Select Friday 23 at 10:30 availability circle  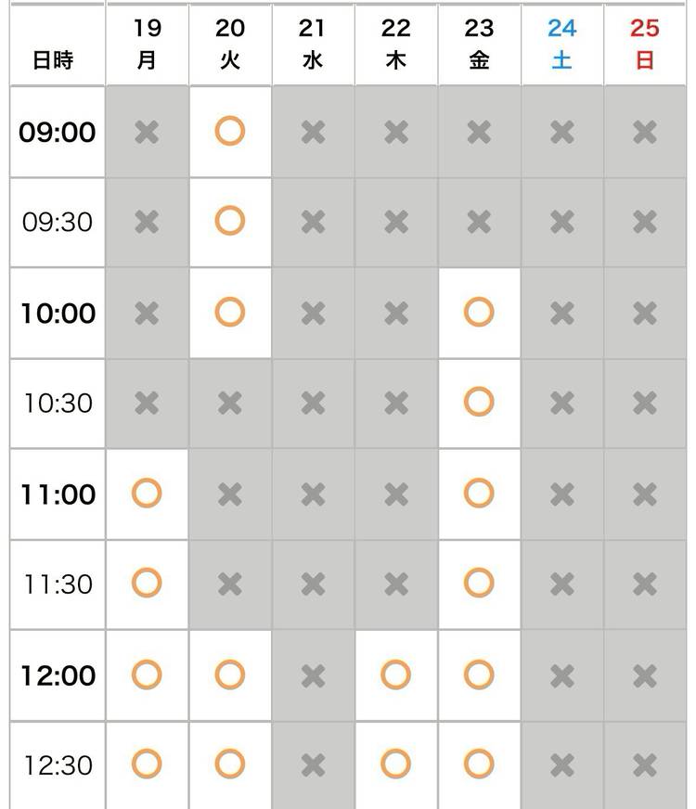479,403
